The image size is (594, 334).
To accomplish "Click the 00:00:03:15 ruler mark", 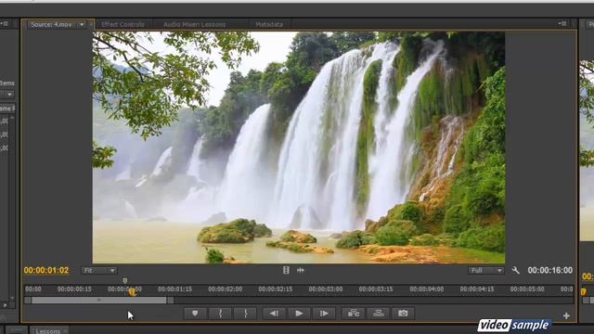I will point(376,289).
